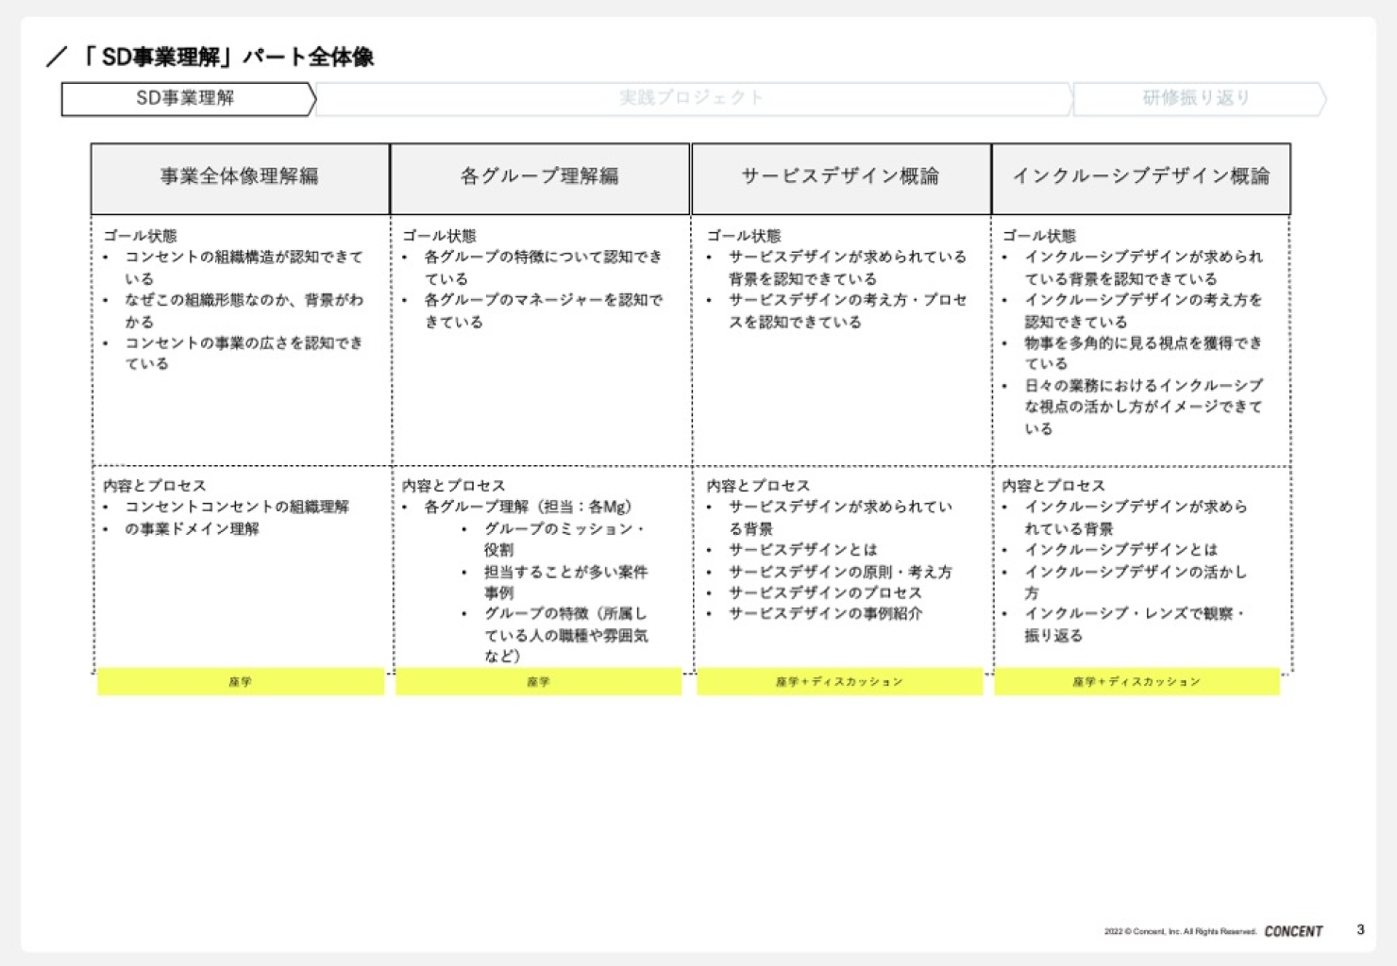Click the サービスデザイン概論 column header
The height and width of the screenshot is (966, 1397).
(841, 178)
